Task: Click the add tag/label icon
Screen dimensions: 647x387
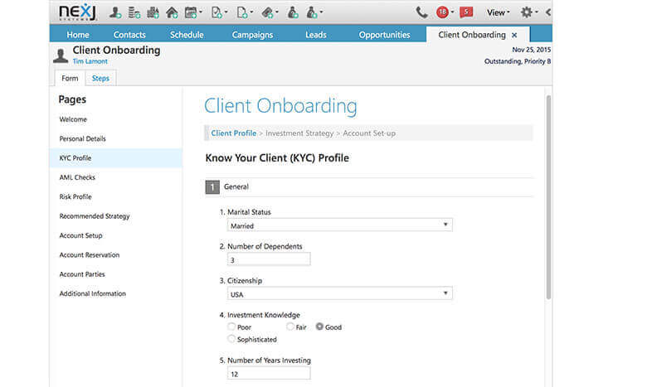Action: coord(267,12)
